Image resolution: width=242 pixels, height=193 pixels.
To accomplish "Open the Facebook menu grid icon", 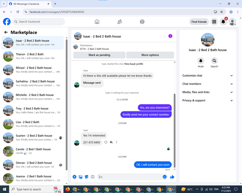I will tap(214, 22).
